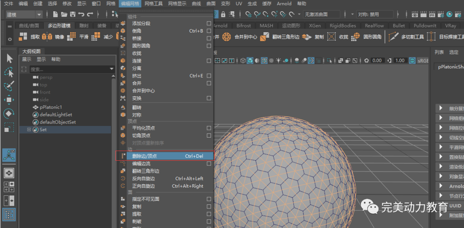464x228 pixels.
Task: Select pPlatonic1 in the outliner
Action: (51, 107)
